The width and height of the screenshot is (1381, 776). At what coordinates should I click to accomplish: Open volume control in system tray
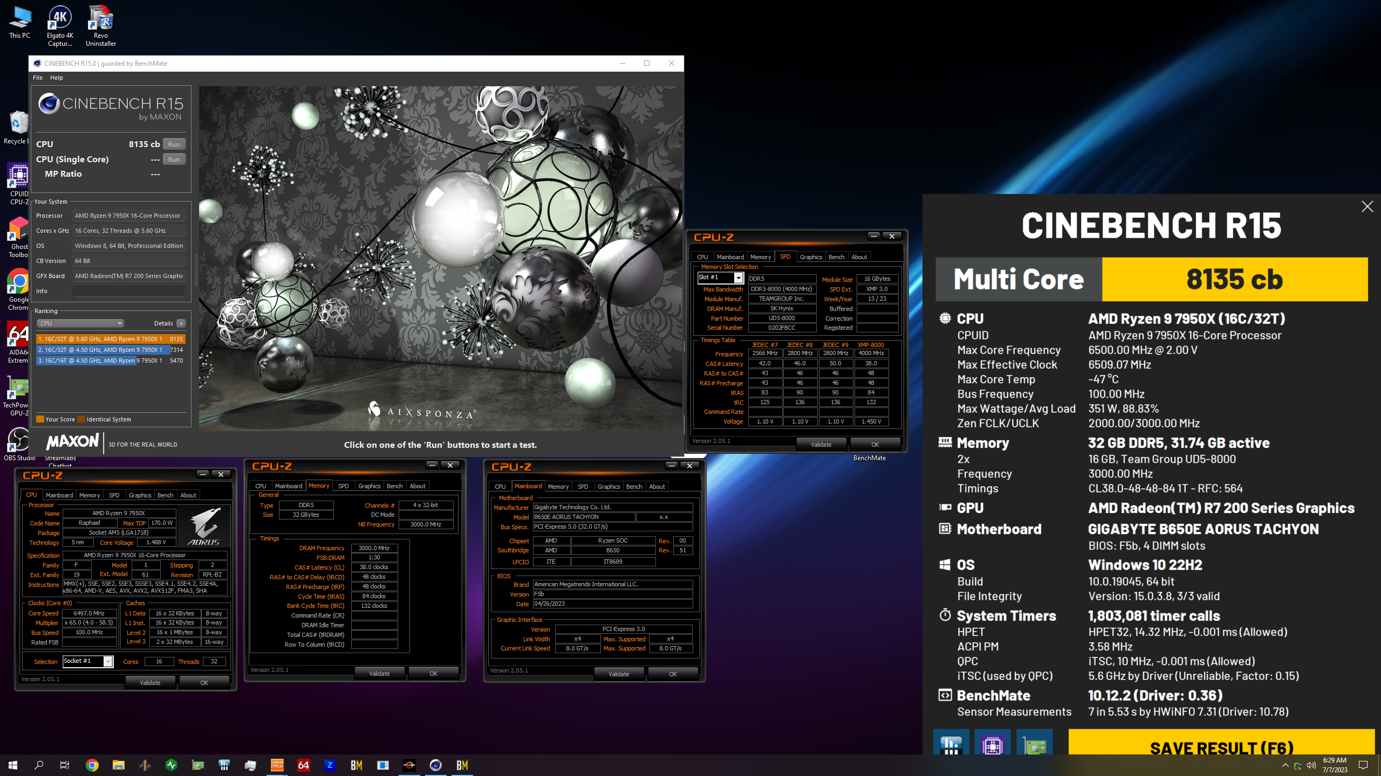click(1311, 765)
